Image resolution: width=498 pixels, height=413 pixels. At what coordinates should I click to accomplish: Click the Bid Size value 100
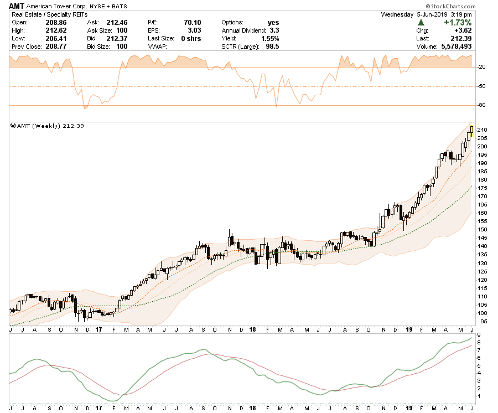pyautogui.click(x=122, y=47)
